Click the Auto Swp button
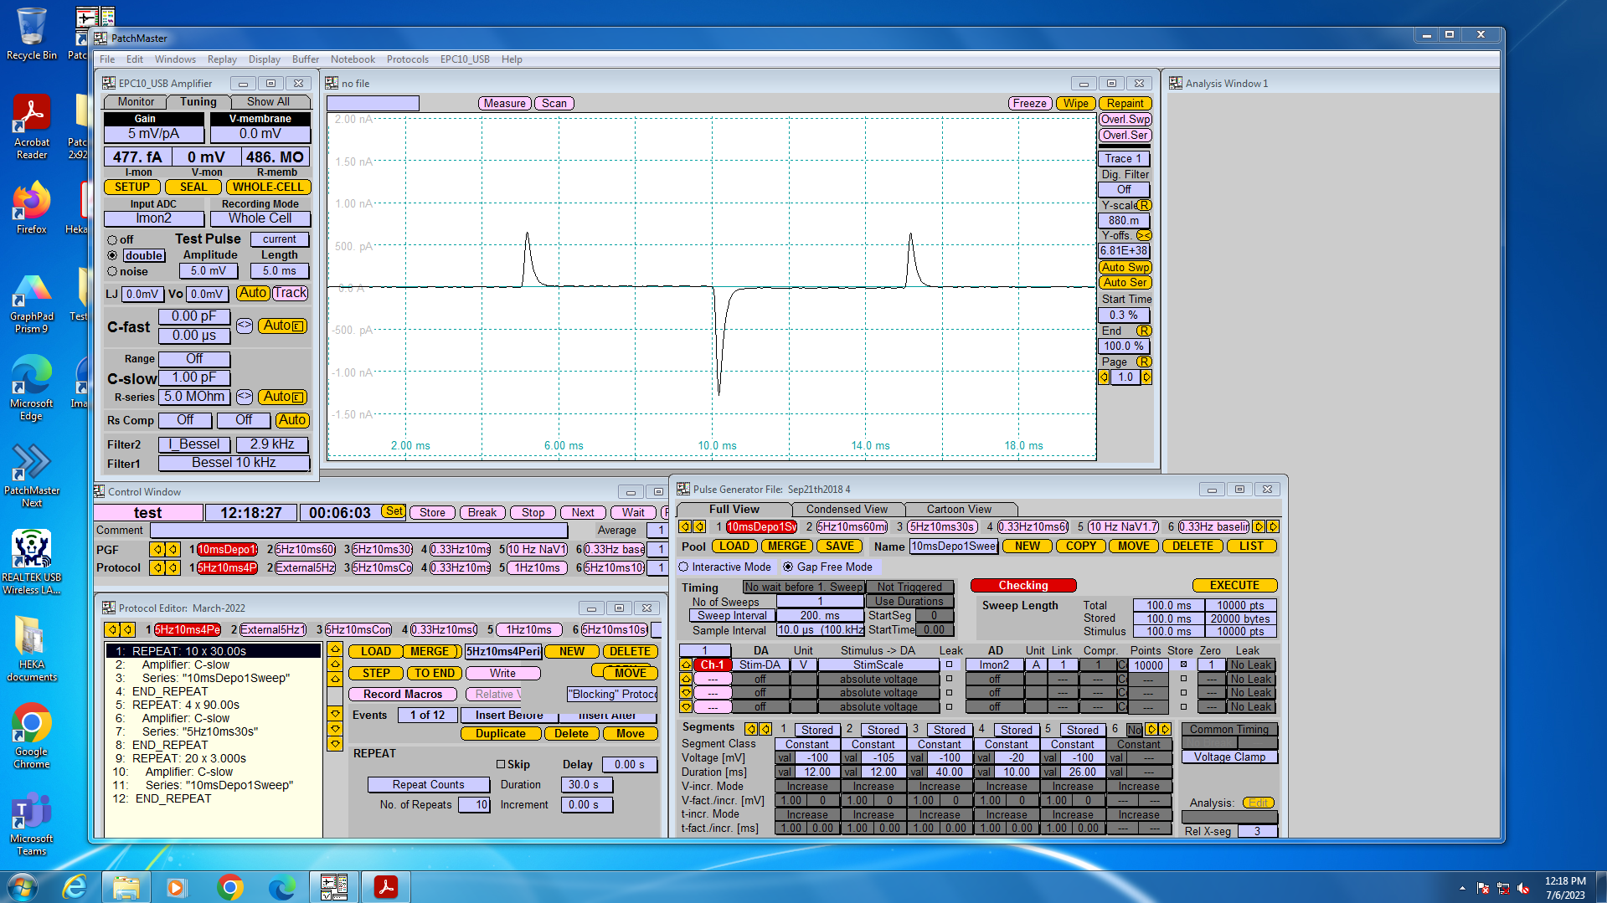 coord(1125,268)
